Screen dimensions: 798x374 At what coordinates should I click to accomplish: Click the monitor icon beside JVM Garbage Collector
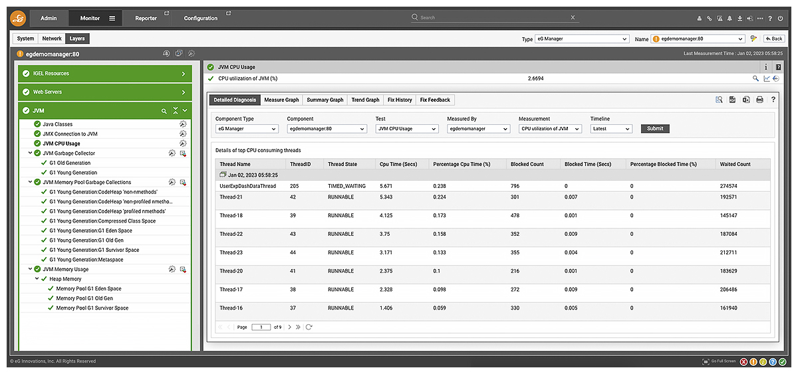[183, 153]
